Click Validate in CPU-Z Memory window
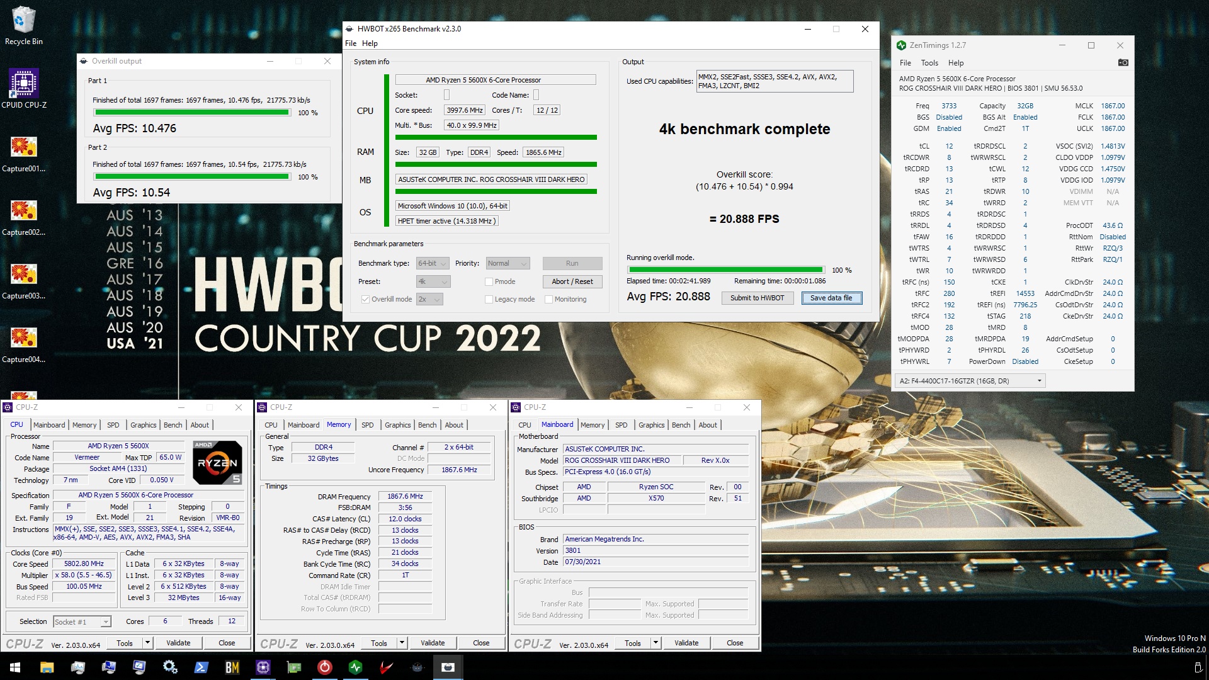This screenshot has width=1209, height=680. (433, 643)
